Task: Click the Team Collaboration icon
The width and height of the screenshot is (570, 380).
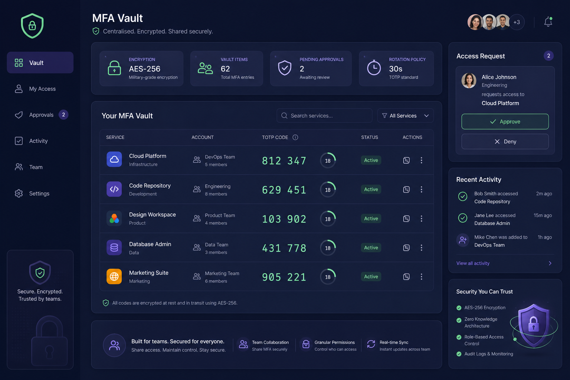Action: (243, 344)
